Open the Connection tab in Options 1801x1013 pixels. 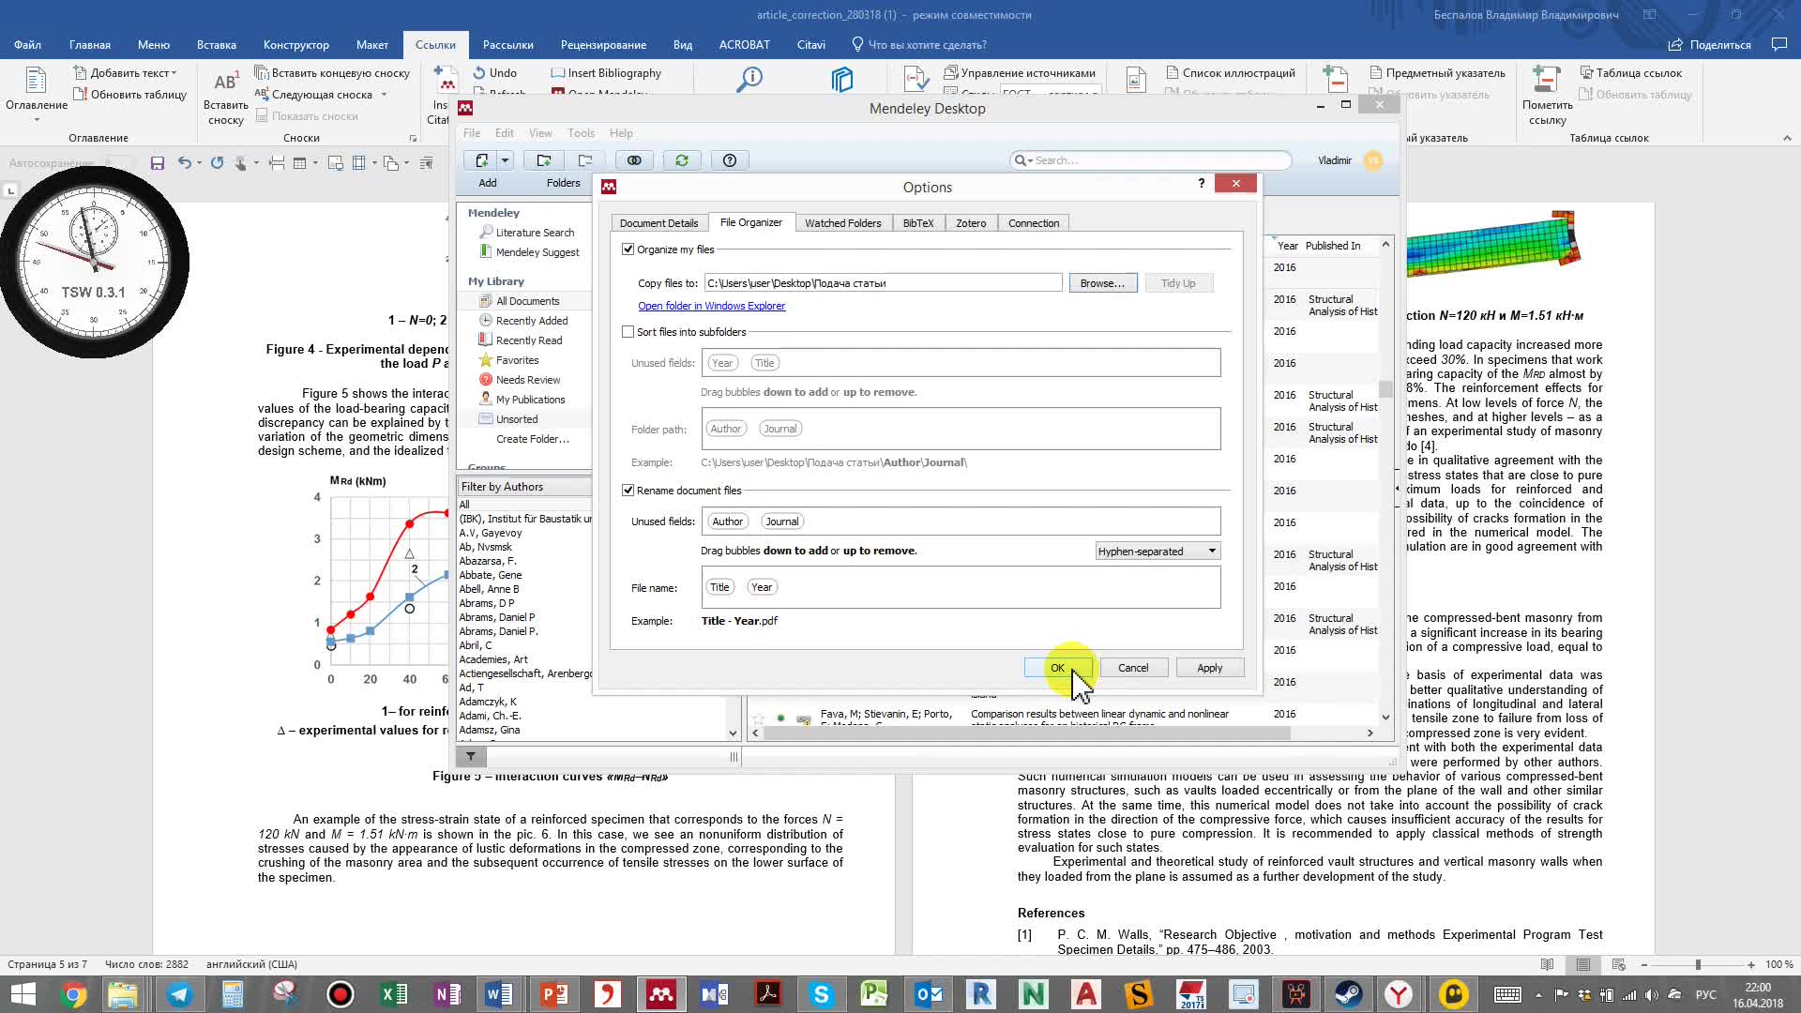(1034, 223)
